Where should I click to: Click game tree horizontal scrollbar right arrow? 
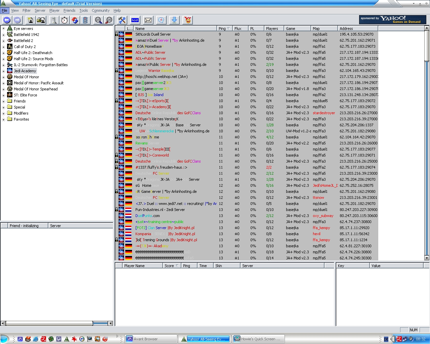111,323
